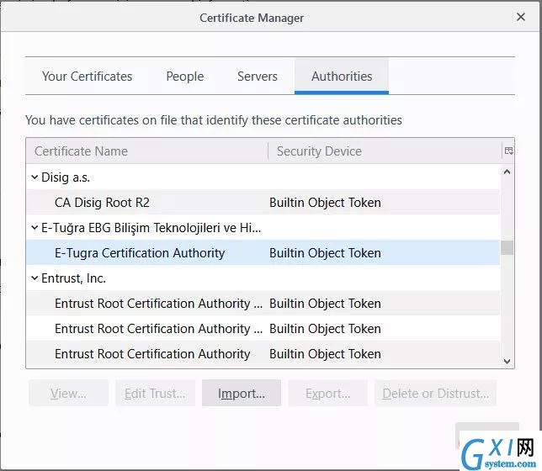The width and height of the screenshot is (542, 471).
Task: Click the Edit Trust... button
Action: pos(155,394)
